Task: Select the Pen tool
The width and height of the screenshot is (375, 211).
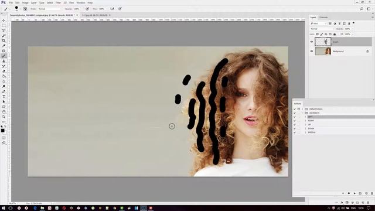Action: click(4, 91)
